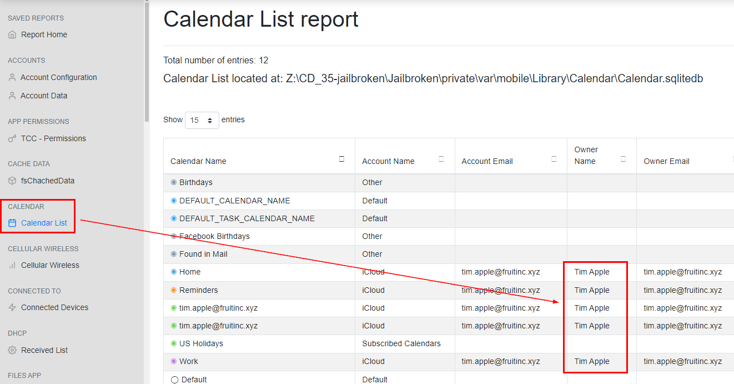Select the Account Data sidebar item

point(44,96)
